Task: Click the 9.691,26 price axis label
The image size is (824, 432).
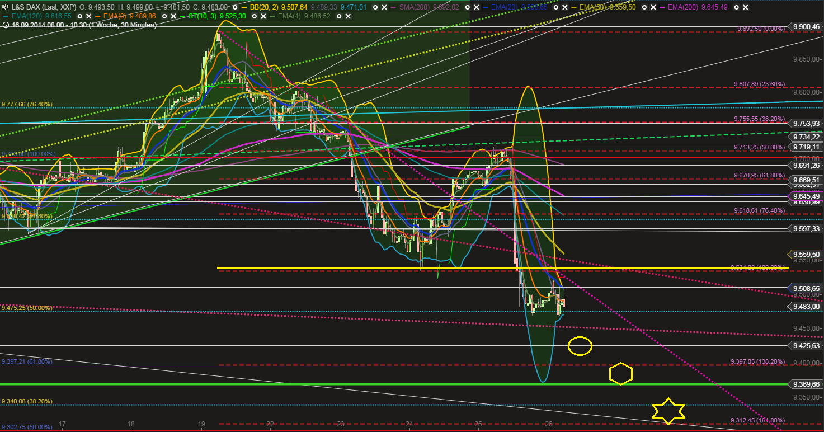Action: click(x=805, y=165)
